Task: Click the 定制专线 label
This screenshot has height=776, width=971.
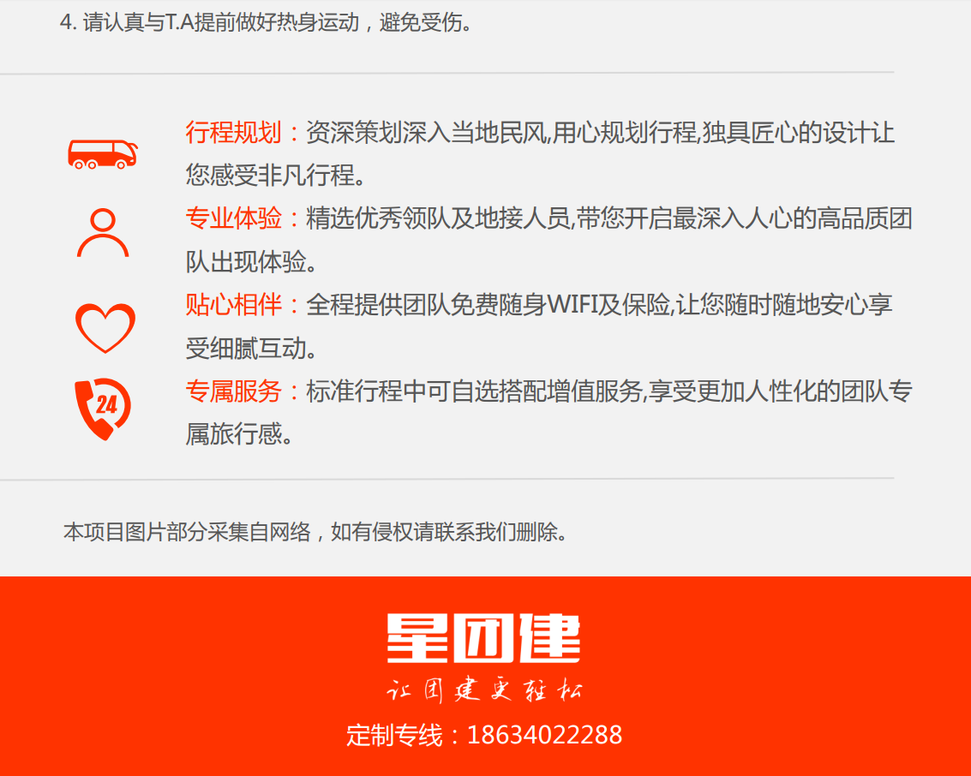Action: pyautogui.click(x=395, y=735)
